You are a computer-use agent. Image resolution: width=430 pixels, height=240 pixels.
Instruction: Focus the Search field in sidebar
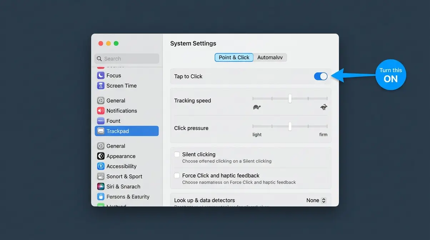click(x=127, y=59)
